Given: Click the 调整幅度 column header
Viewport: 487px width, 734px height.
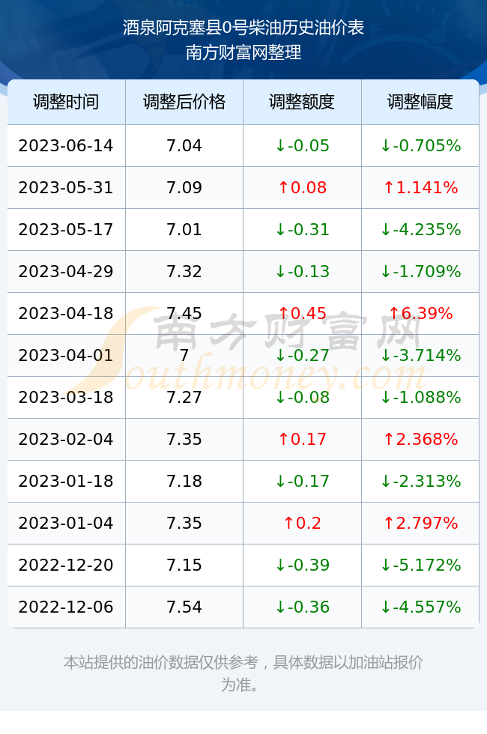Looking at the screenshot, I should coord(420,102).
